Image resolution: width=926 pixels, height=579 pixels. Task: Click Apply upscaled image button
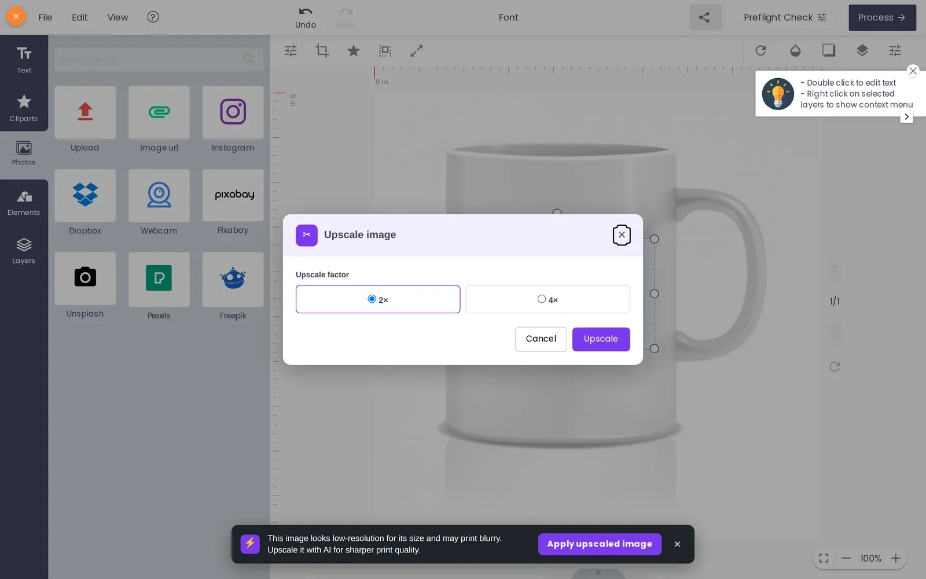click(x=600, y=544)
